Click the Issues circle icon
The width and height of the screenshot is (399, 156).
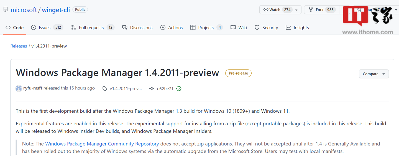pyautogui.click(x=34, y=28)
